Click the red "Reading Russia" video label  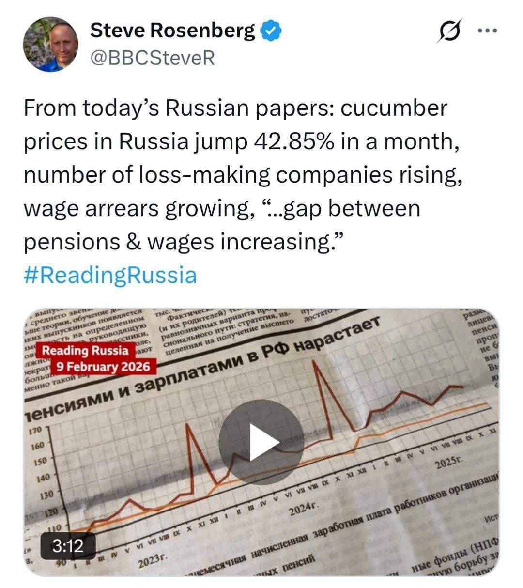pyautogui.click(x=86, y=350)
